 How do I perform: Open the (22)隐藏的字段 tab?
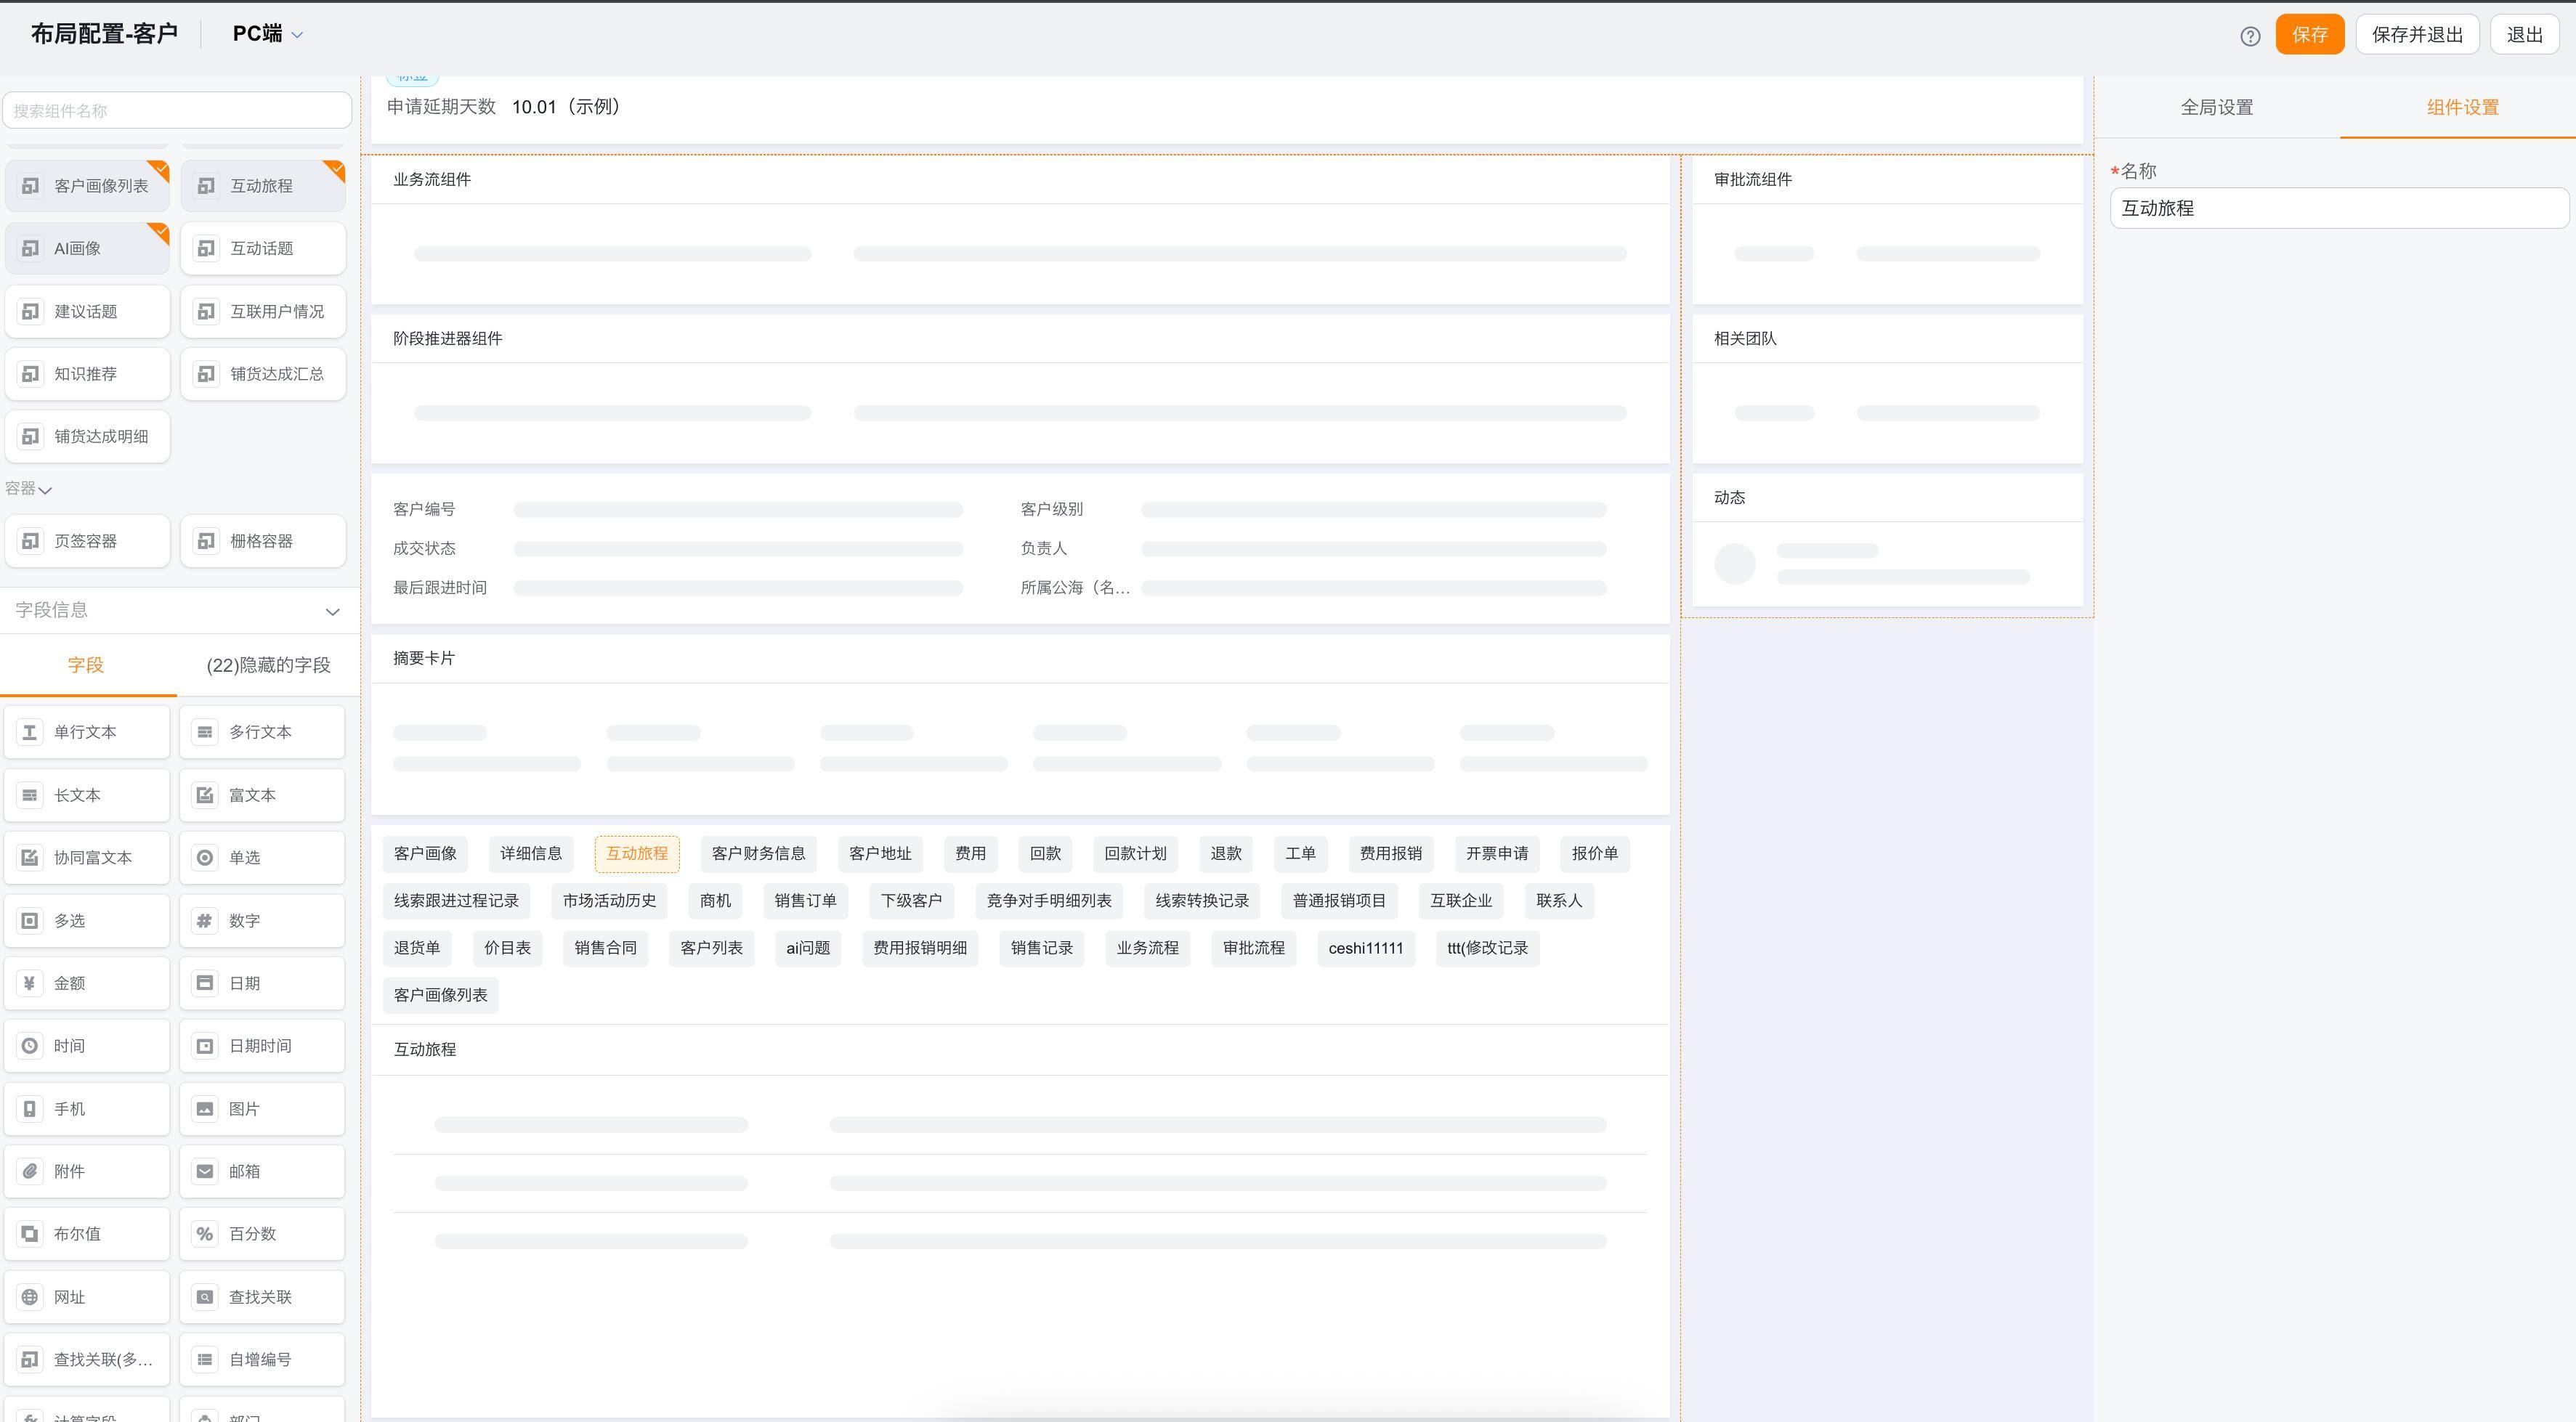pos(268,665)
